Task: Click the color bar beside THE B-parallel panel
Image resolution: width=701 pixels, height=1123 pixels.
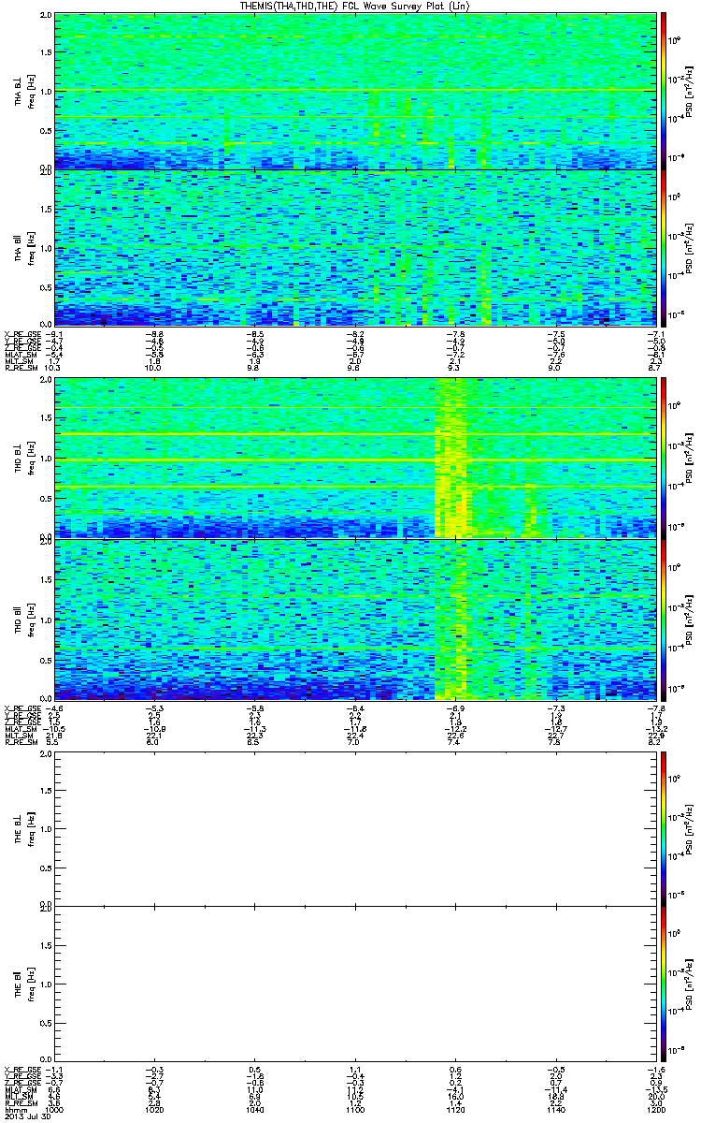Action: 665,984
